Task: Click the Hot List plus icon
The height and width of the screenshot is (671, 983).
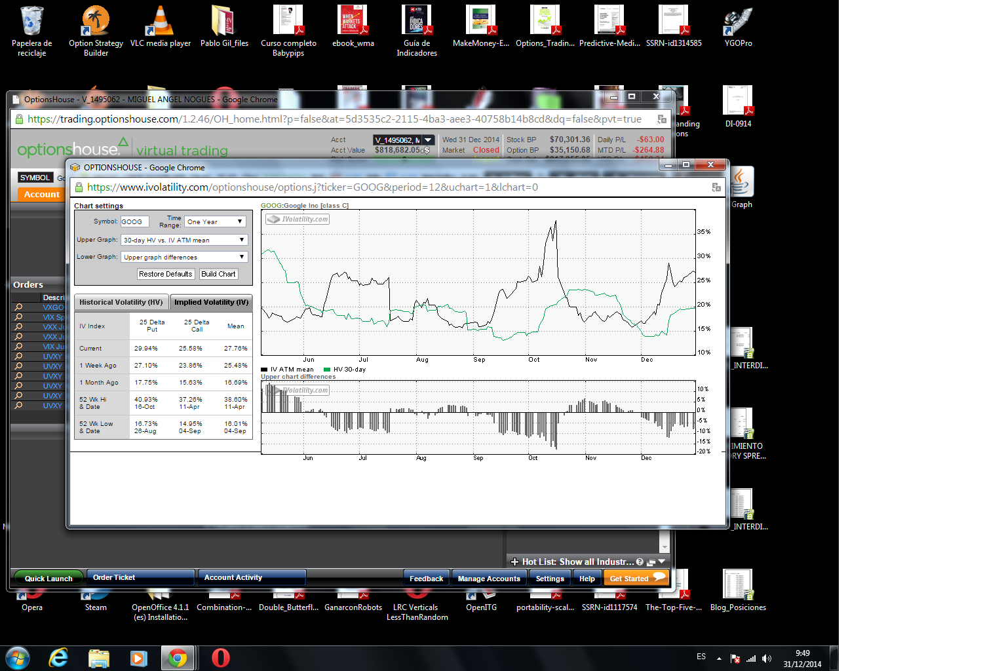Action: click(x=514, y=562)
